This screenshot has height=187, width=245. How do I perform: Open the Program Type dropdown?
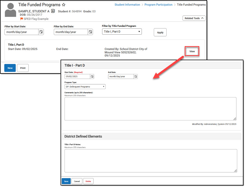pos(84,86)
